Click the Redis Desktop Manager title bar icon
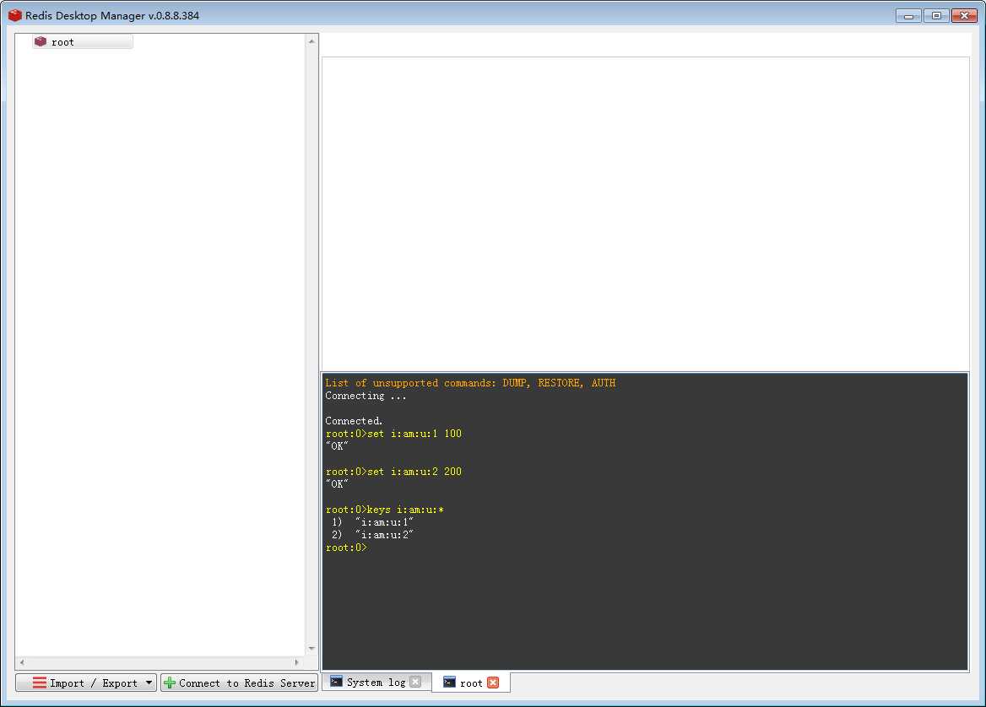Viewport: 986px width, 707px height. 15,15
